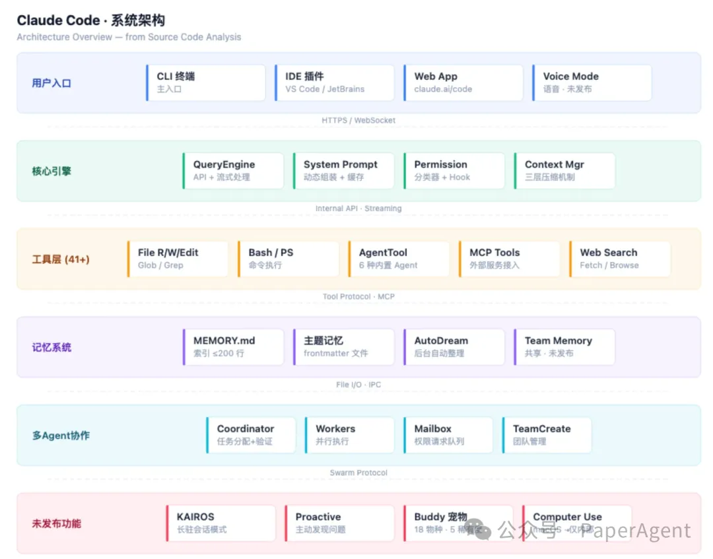This screenshot has width=713, height=559.
Task: Click the Claude Code · 系统架构 title
Action: tap(91, 20)
